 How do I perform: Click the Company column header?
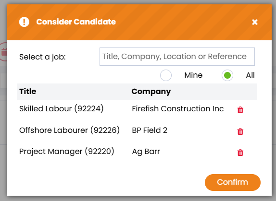151,92
